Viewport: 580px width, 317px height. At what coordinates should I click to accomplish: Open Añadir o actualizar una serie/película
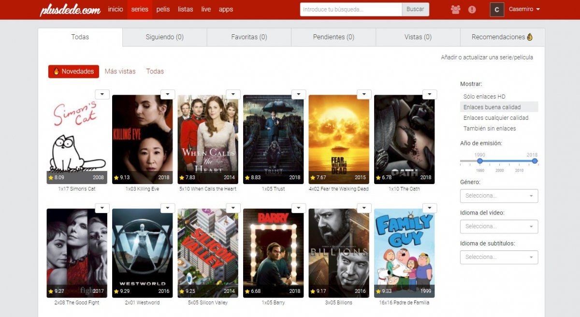pyautogui.click(x=487, y=58)
